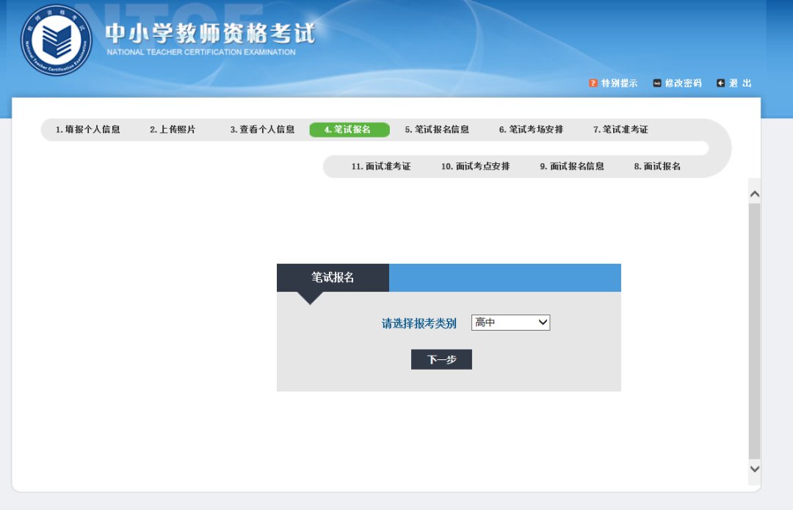Click the NTCE circular logo emblem
Image resolution: width=793 pixels, height=510 pixels.
point(56,40)
